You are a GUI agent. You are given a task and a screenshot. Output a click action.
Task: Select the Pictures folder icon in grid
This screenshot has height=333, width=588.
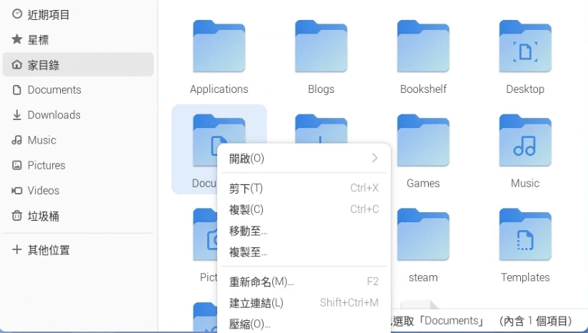205,234
